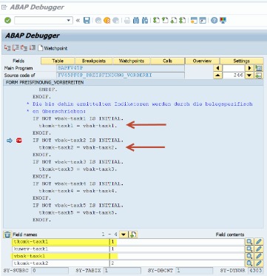The width and height of the screenshot is (267, 276).
Task: Open the Watchpoints tab
Action: pos(132,61)
